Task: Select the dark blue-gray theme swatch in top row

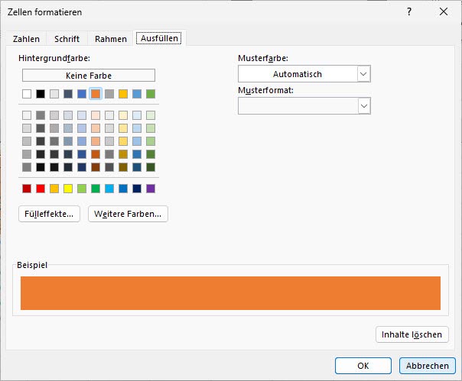Action: [68, 94]
